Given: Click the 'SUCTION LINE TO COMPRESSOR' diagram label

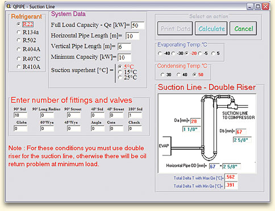Looking at the screenshot, I should coord(239,115).
